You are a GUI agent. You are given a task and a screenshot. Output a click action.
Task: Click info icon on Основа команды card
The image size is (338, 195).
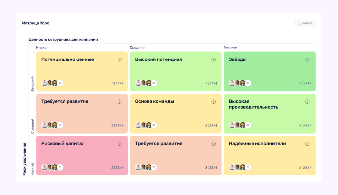tap(213, 102)
